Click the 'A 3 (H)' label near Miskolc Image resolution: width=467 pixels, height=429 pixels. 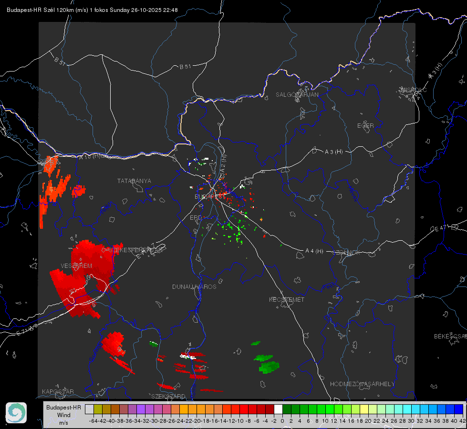(436, 71)
